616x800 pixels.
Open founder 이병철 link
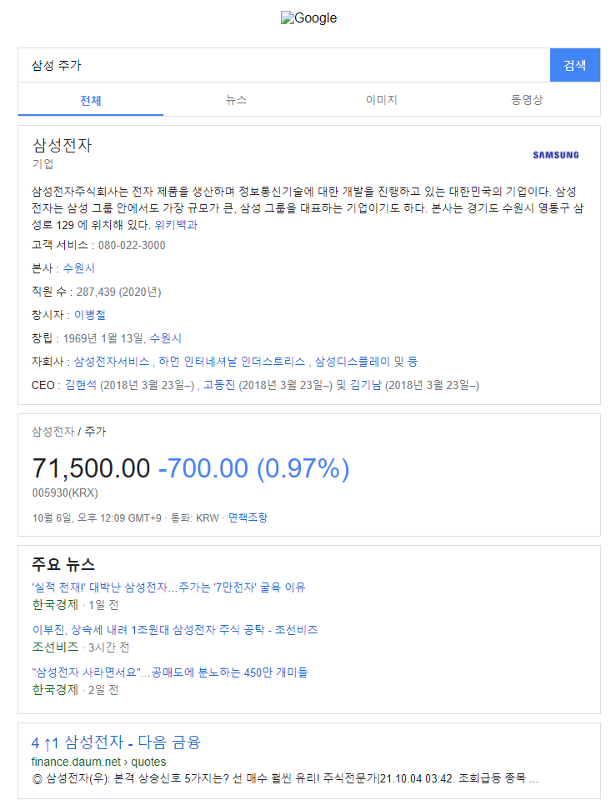(x=90, y=315)
